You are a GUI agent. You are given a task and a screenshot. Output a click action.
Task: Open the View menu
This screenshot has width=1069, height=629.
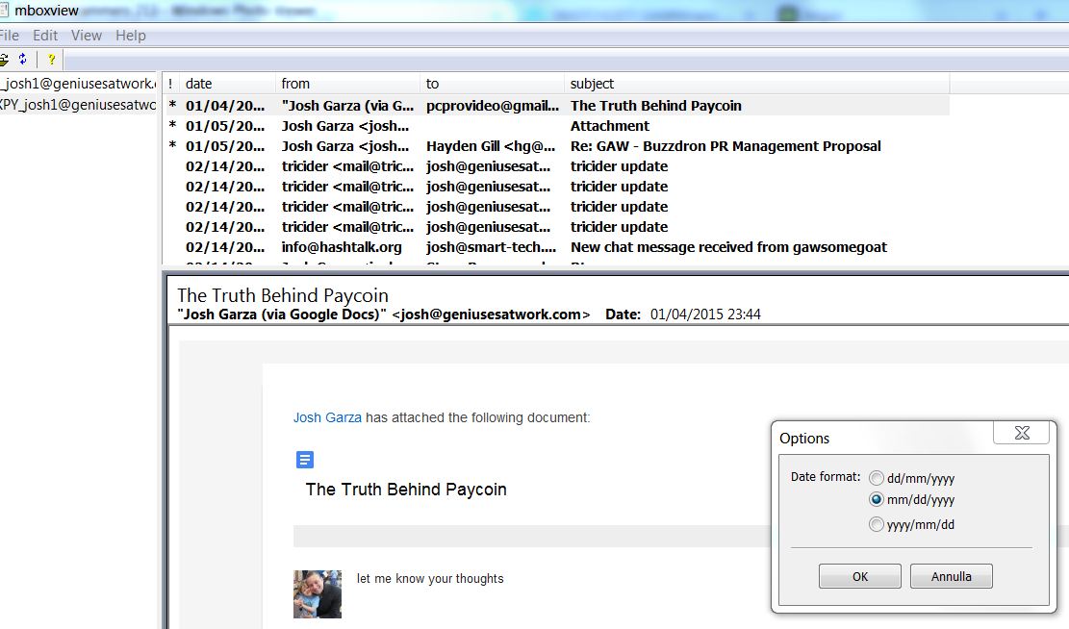point(87,36)
